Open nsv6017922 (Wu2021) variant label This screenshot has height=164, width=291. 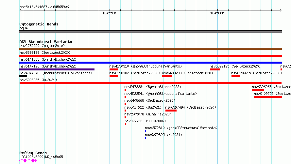pyautogui.click(x=143, y=107)
